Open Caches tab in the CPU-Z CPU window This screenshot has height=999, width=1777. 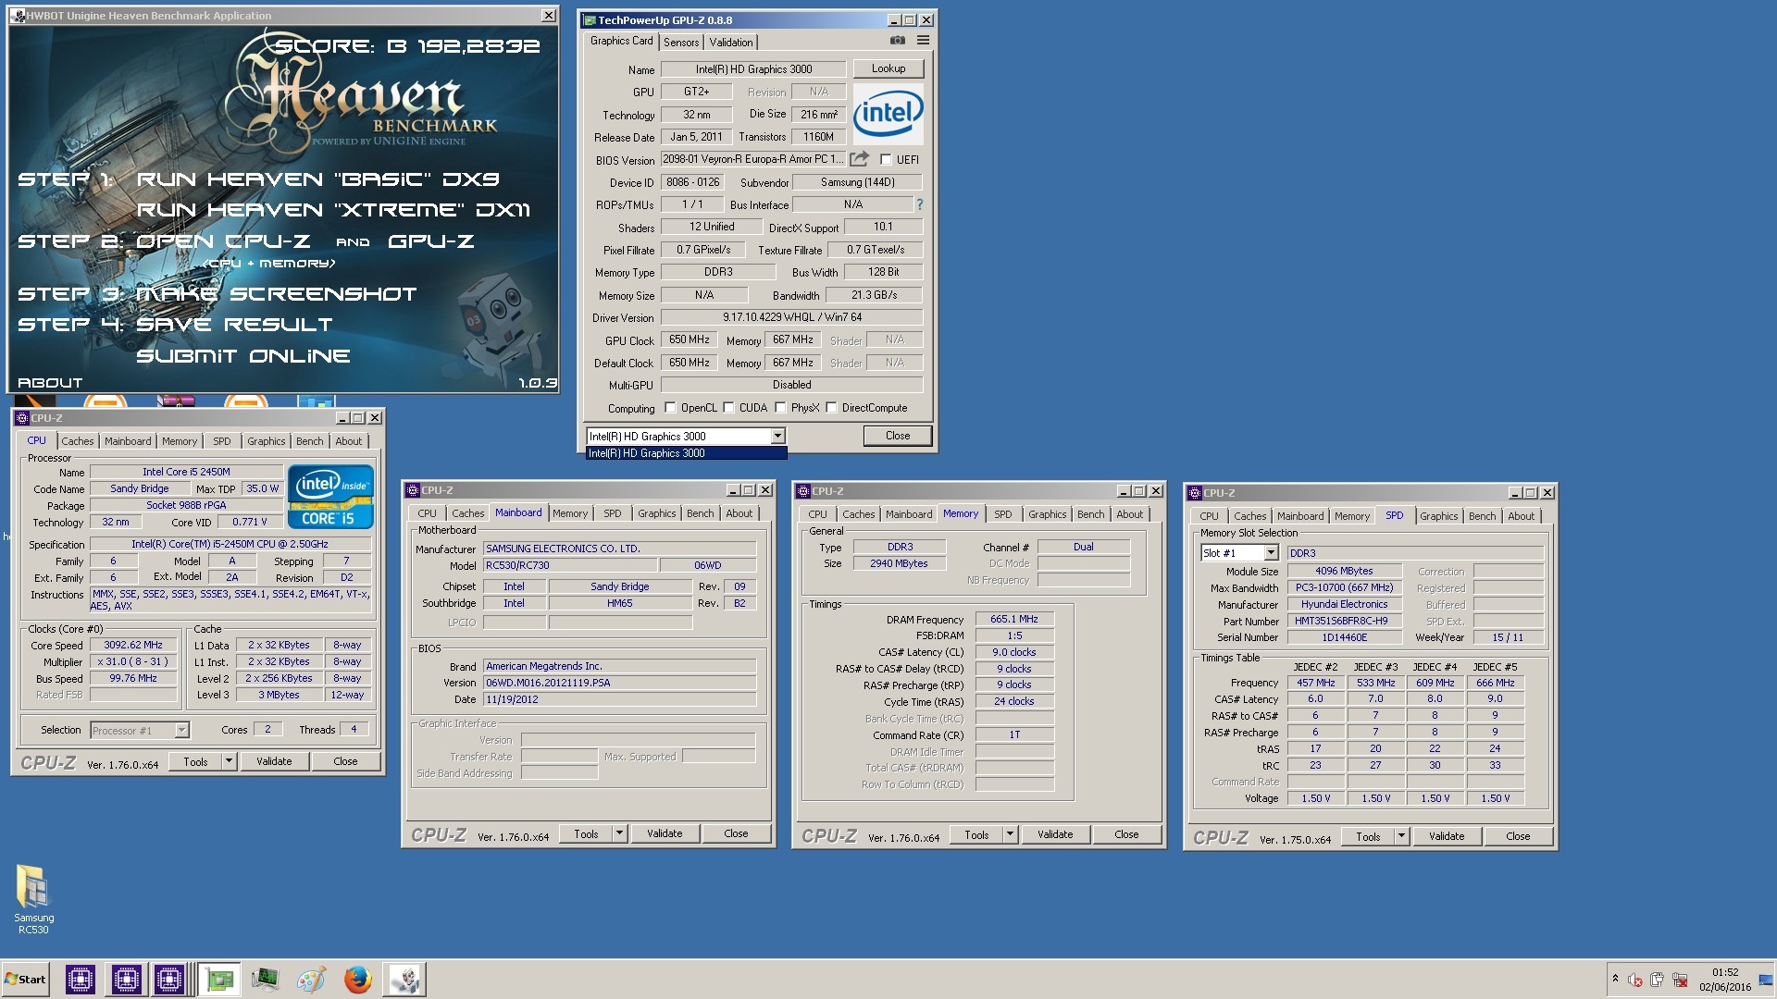click(78, 441)
